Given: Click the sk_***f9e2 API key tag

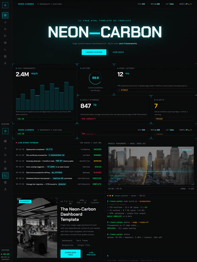Looking at the screenshot, I should tap(57, 172).
